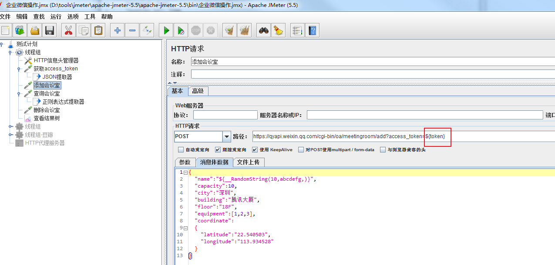Click the greyed server icon of HTTP代理服务器

tap(19, 143)
